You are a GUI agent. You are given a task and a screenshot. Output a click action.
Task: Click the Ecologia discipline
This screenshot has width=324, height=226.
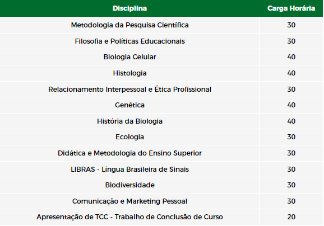click(x=129, y=137)
